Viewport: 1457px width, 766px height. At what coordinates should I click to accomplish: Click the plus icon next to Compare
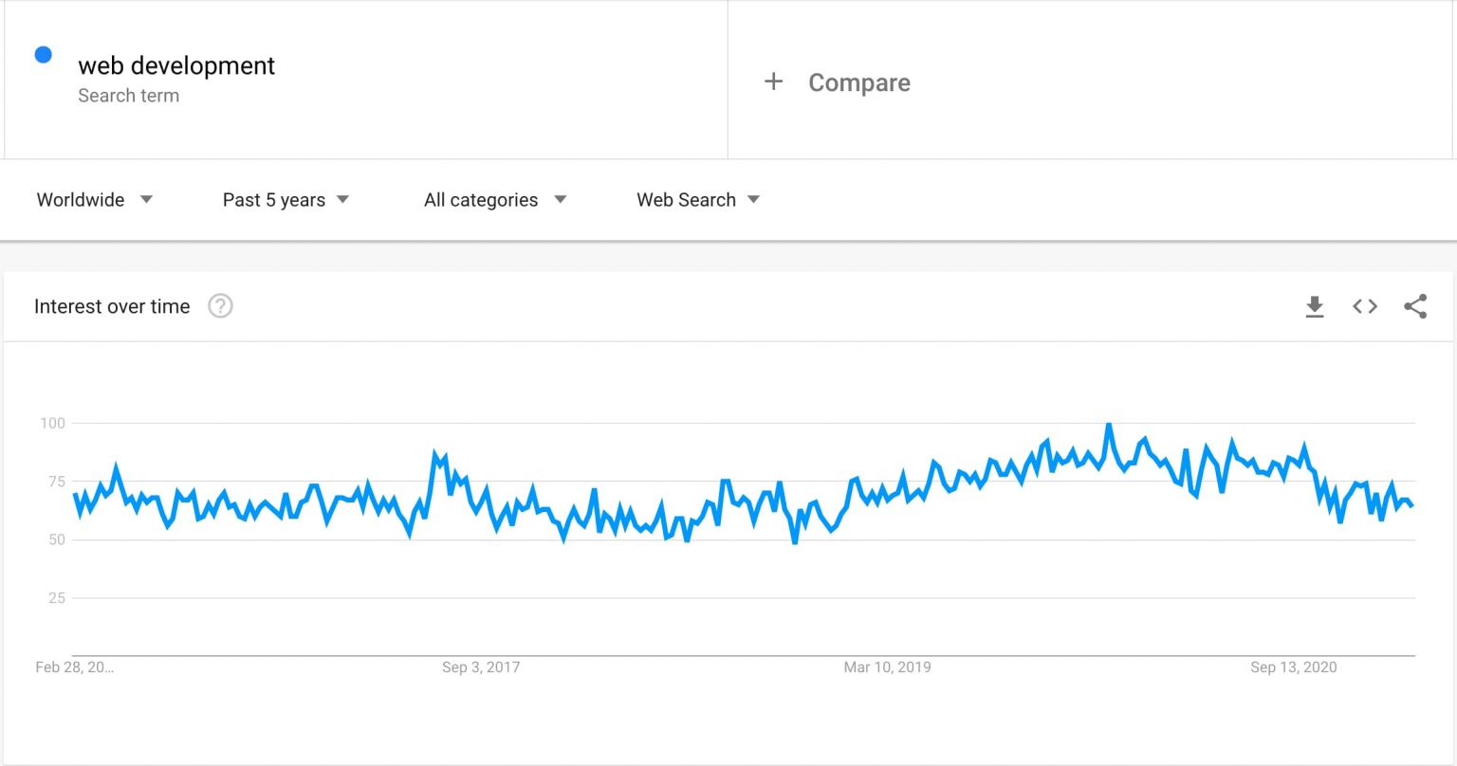[774, 82]
